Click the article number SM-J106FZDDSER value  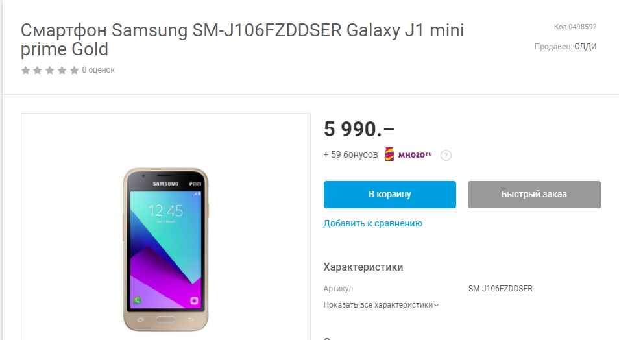(x=500, y=289)
